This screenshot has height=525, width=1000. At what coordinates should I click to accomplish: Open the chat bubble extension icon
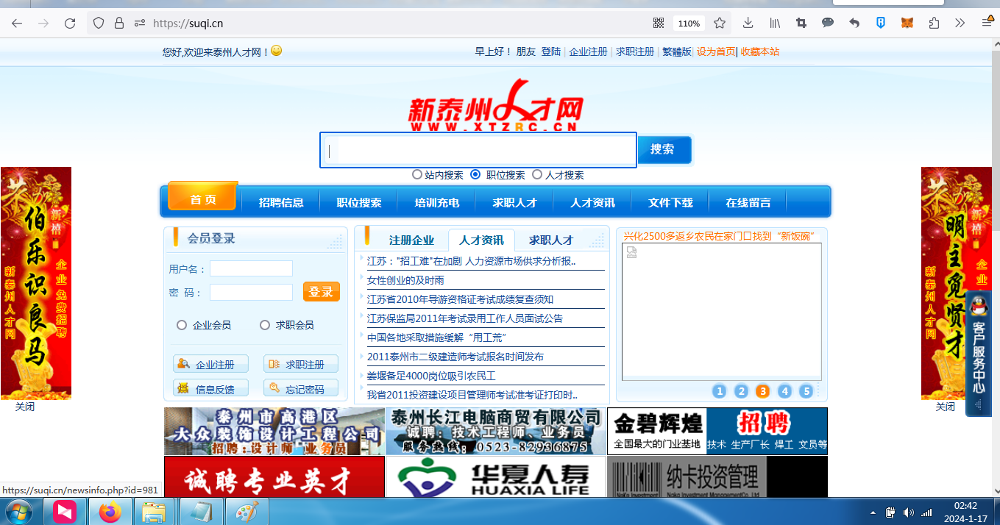[x=828, y=23]
